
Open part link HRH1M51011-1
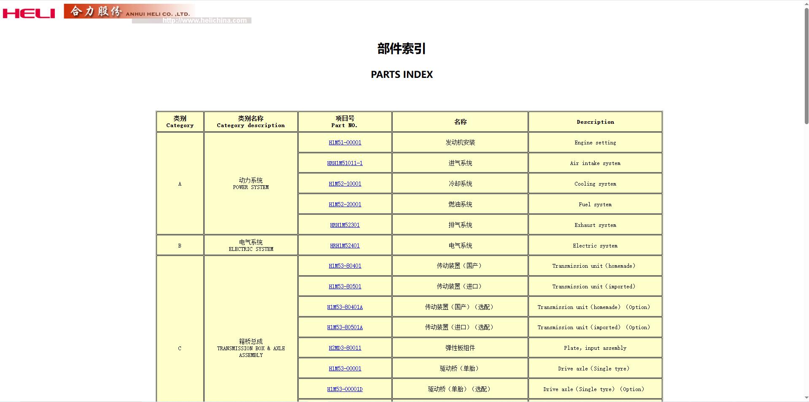[345, 163]
